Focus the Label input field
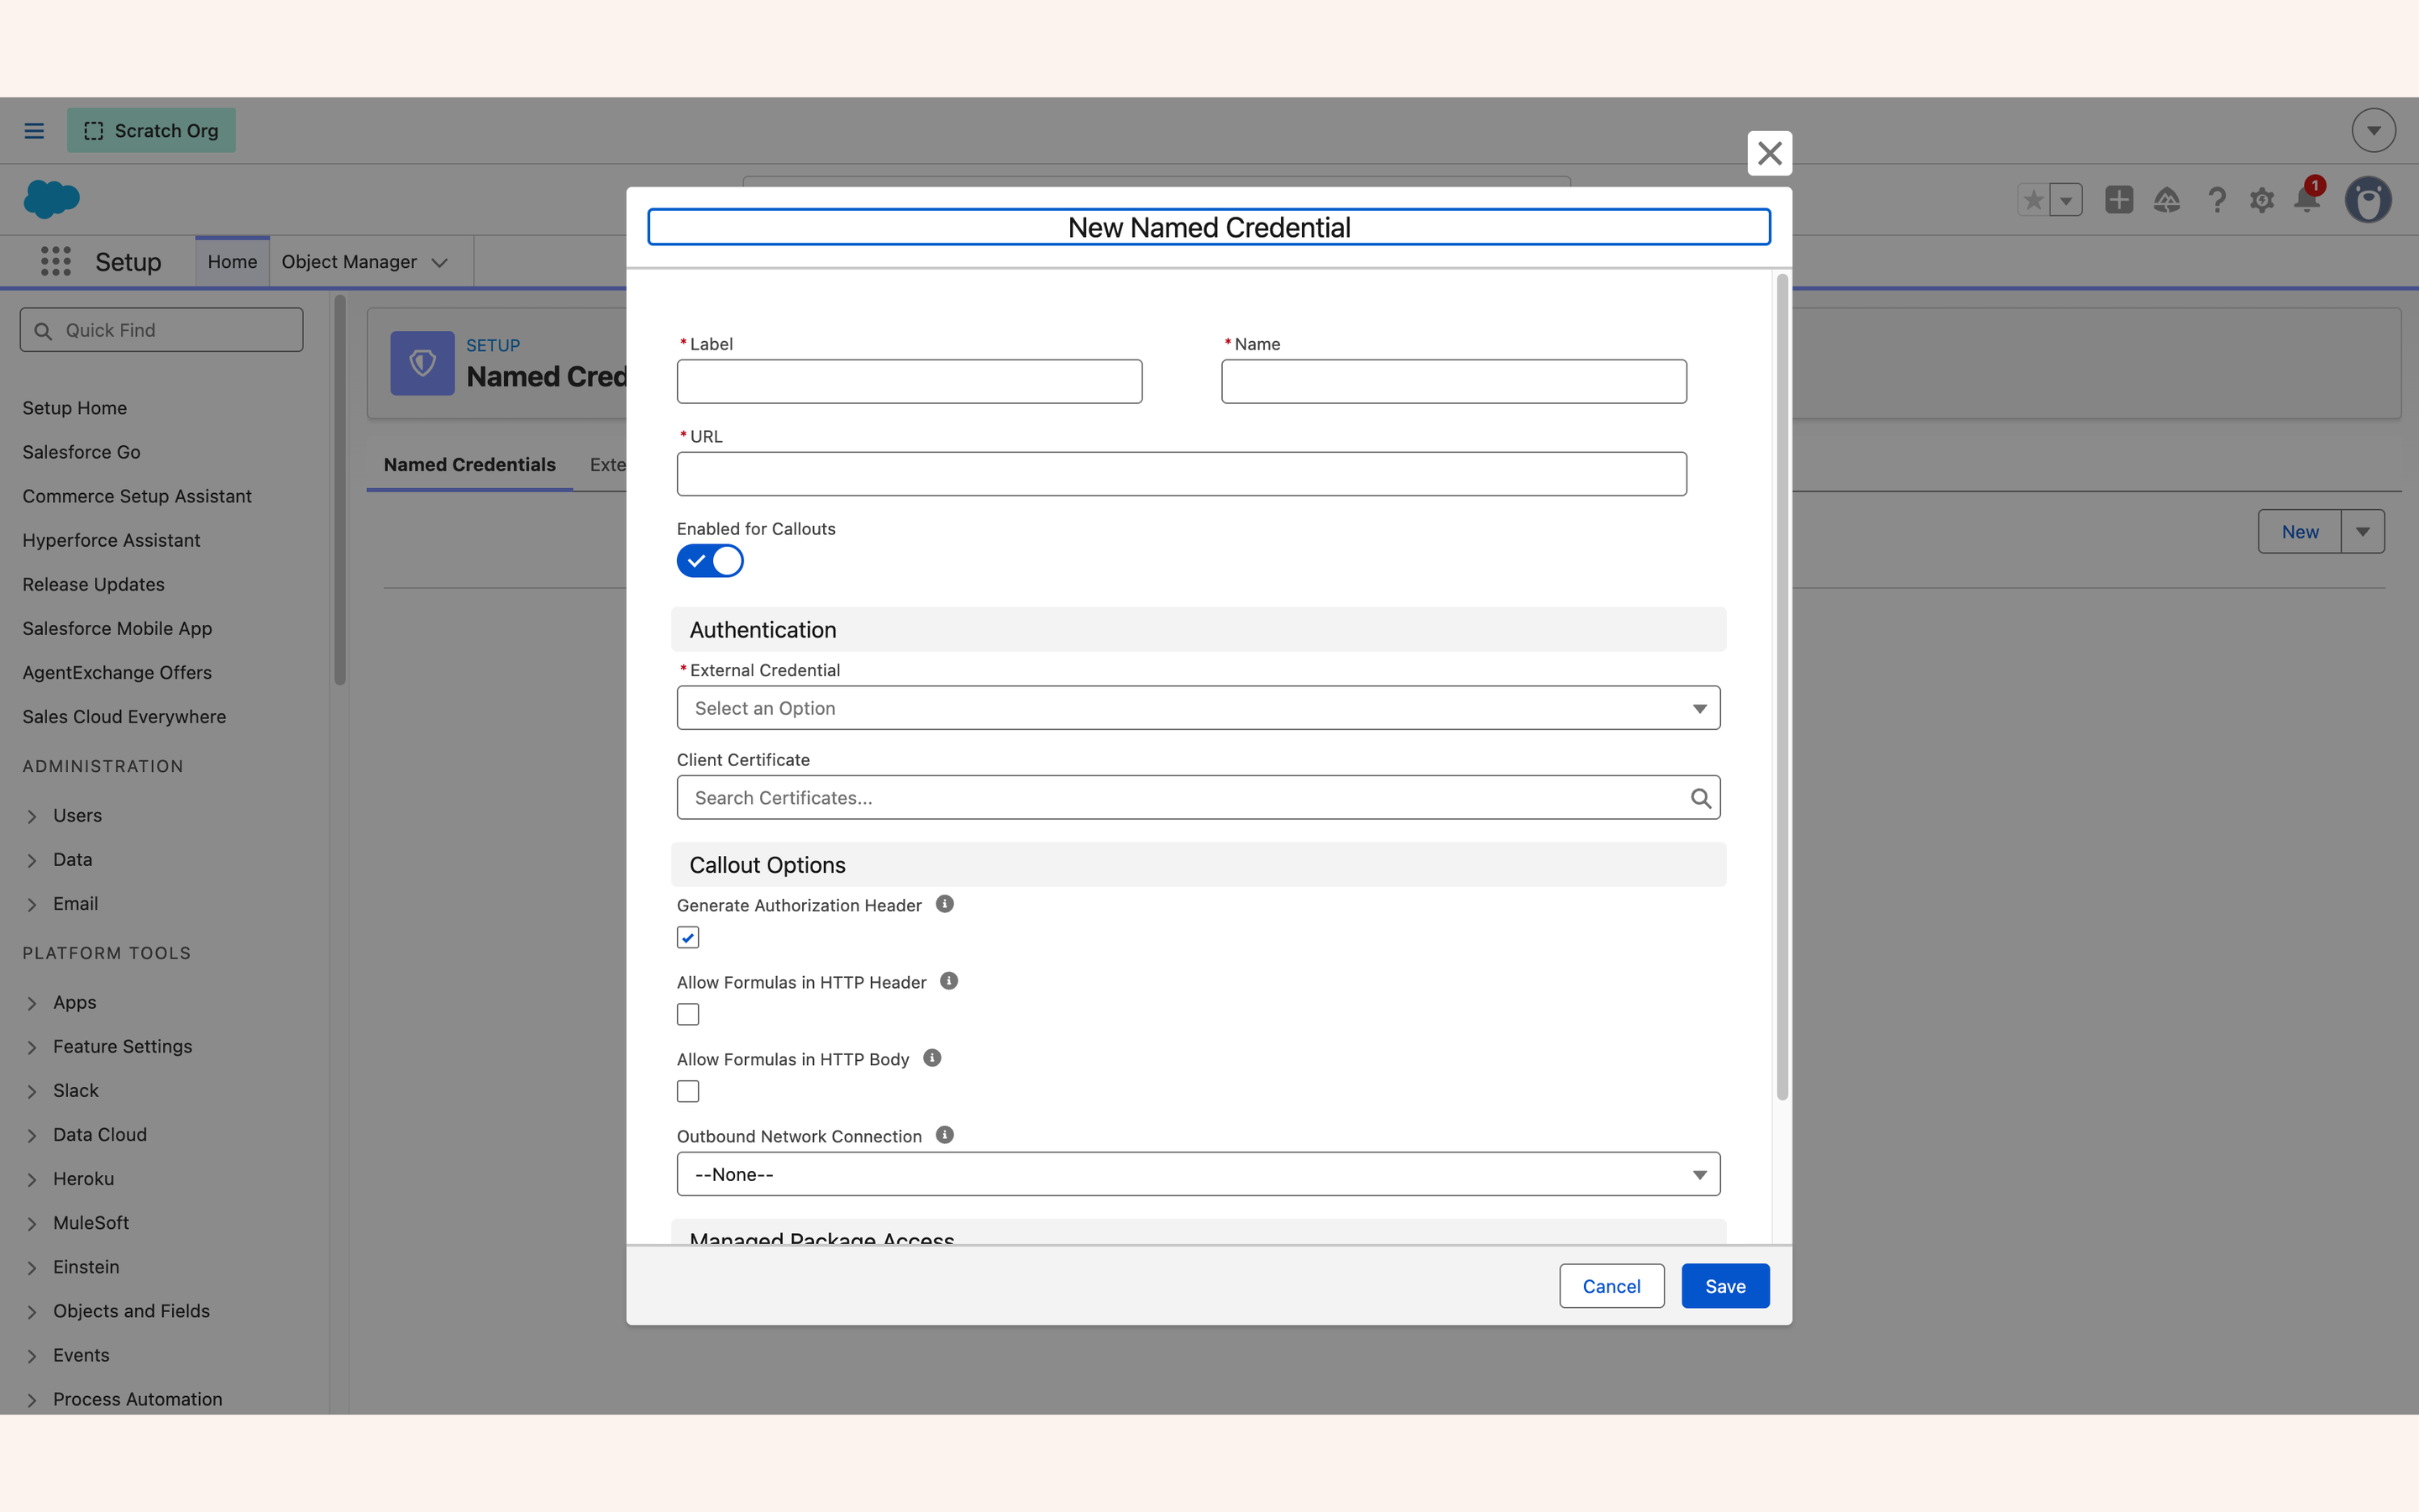The width and height of the screenshot is (2419, 1512). point(910,382)
